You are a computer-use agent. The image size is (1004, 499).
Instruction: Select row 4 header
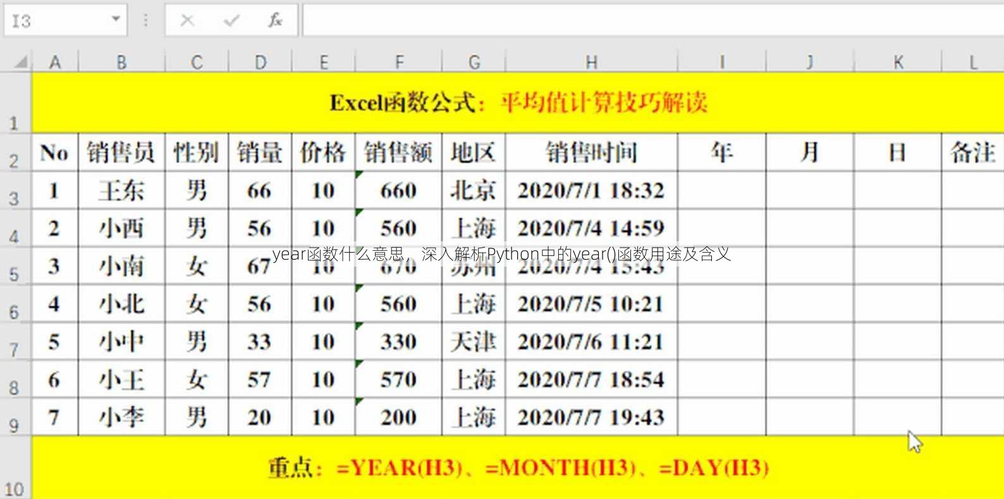[15, 228]
